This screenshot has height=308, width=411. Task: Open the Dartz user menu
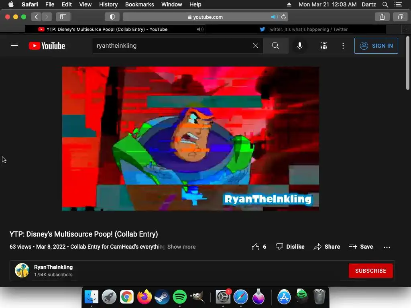[369, 4]
